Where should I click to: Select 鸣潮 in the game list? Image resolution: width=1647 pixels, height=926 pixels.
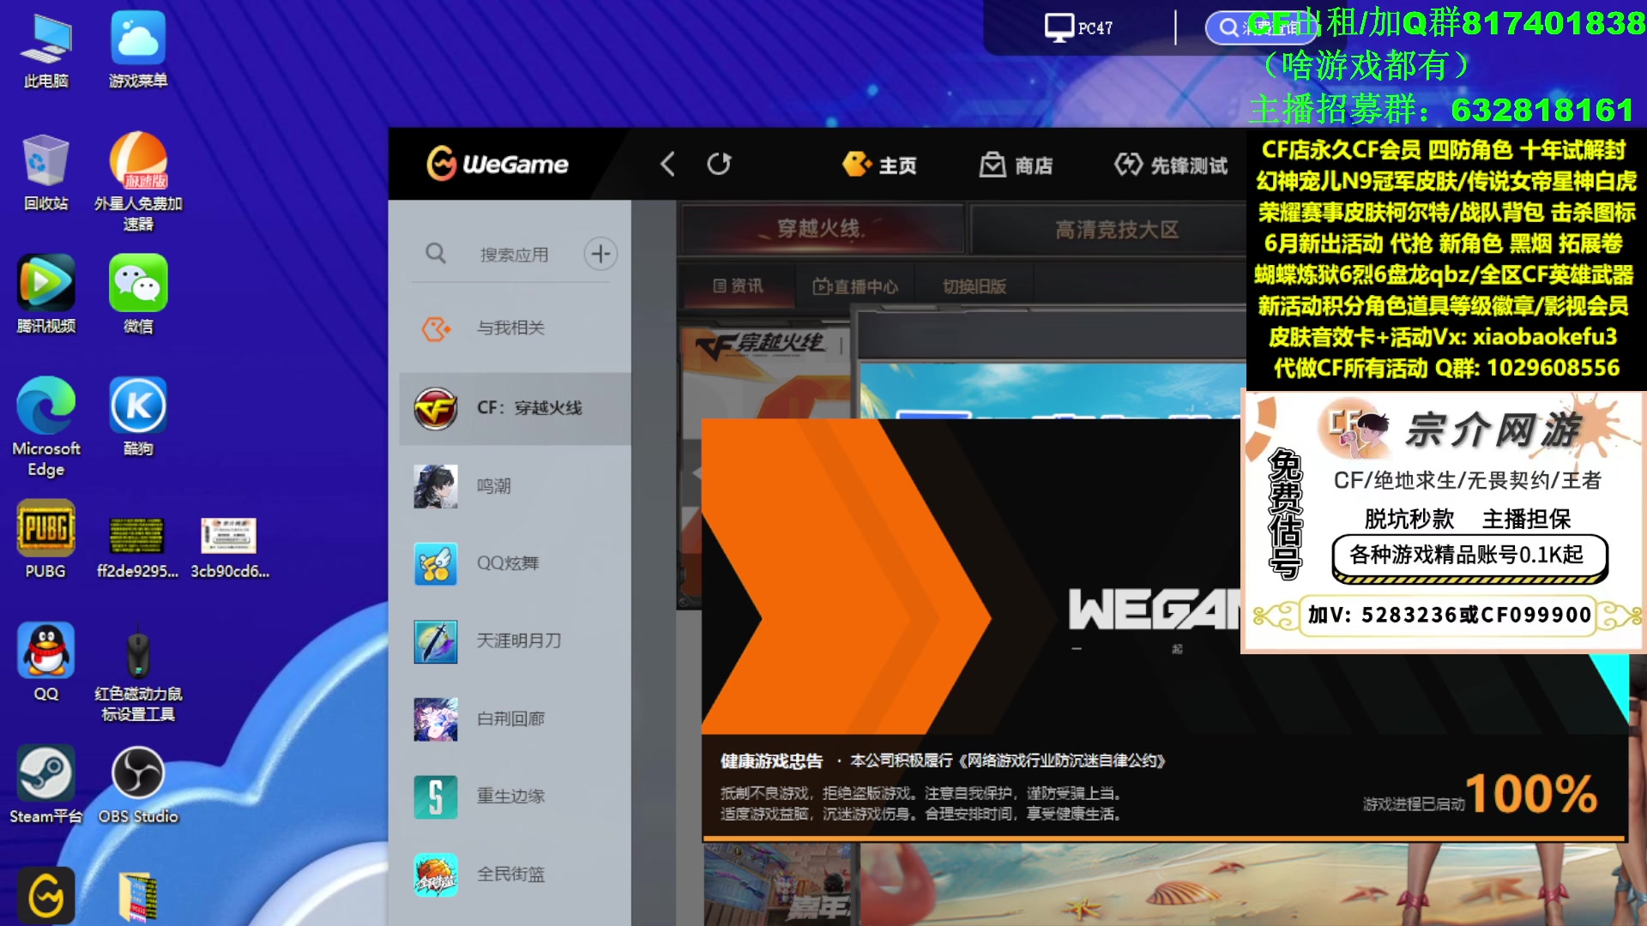click(515, 486)
